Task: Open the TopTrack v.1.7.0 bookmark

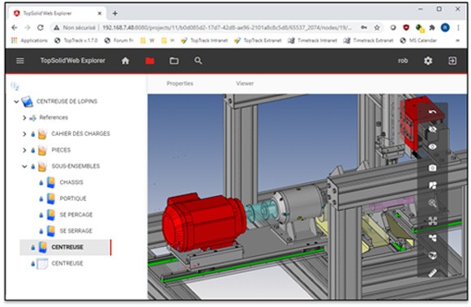Action: tap(76, 41)
